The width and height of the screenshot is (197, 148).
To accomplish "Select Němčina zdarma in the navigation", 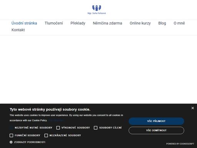I will 107,23.
